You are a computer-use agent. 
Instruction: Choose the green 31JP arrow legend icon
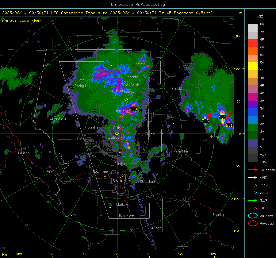click(253, 200)
